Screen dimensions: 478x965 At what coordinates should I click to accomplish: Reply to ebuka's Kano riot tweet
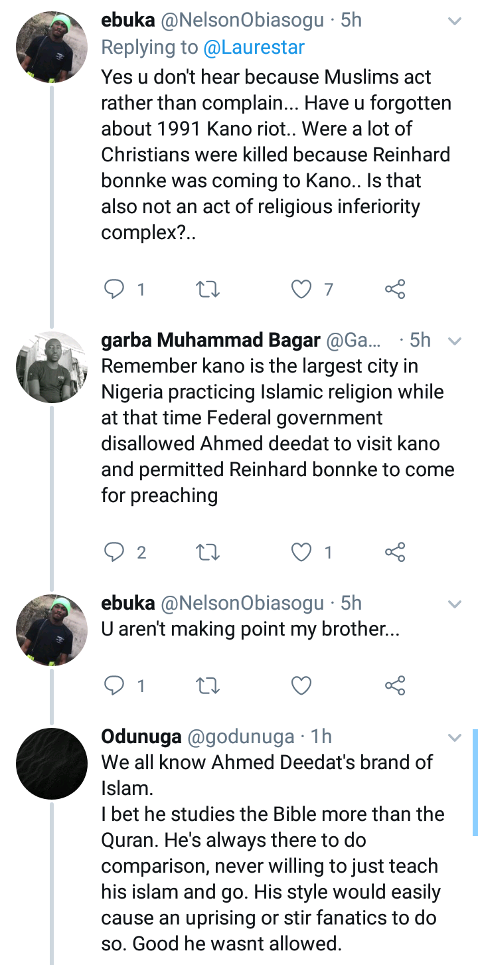pyautogui.click(x=115, y=289)
